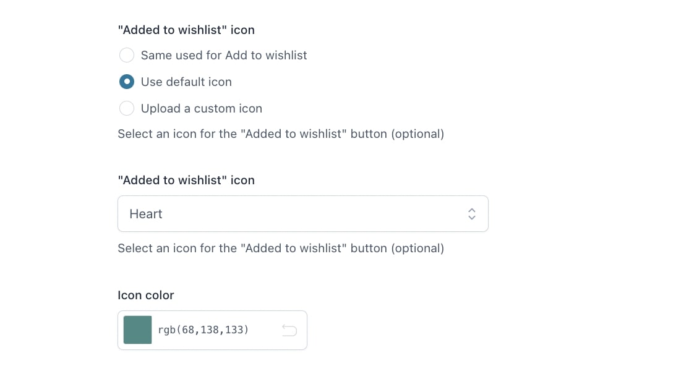Click the top "Added to wishlist" icon heading
Screen dimensions: 689x371
click(186, 30)
